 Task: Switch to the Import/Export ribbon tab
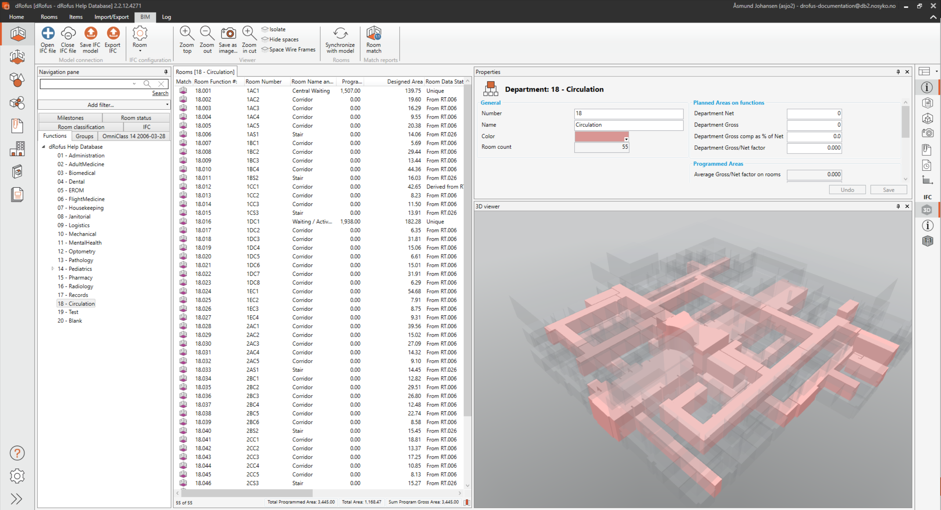coord(111,17)
